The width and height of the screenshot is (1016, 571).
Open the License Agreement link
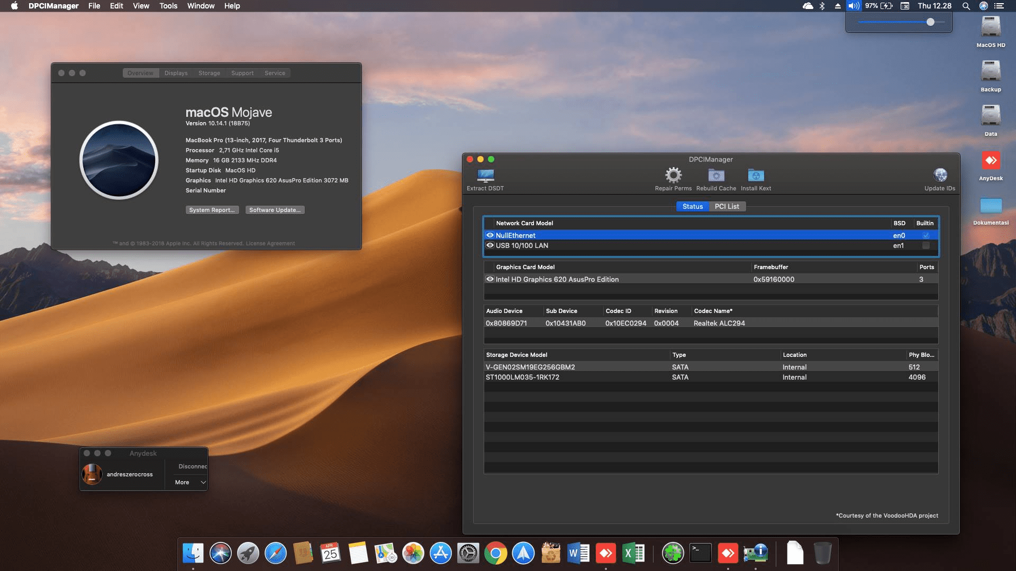coord(270,243)
